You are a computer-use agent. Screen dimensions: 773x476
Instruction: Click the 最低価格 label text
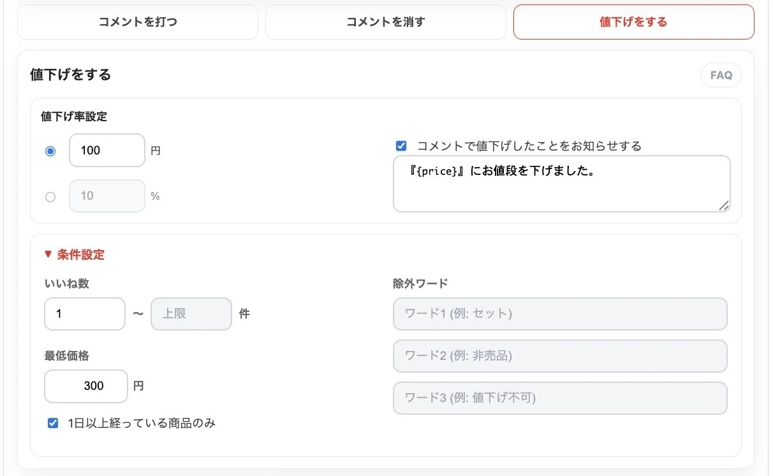[67, 356]
